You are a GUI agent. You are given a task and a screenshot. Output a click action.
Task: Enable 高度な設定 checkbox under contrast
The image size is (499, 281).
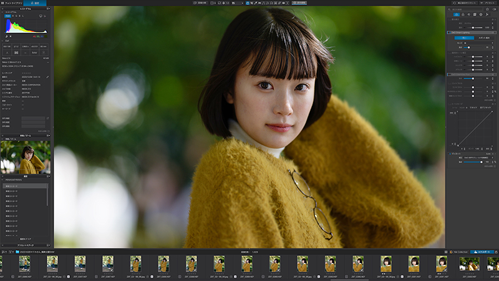point(495,100)
